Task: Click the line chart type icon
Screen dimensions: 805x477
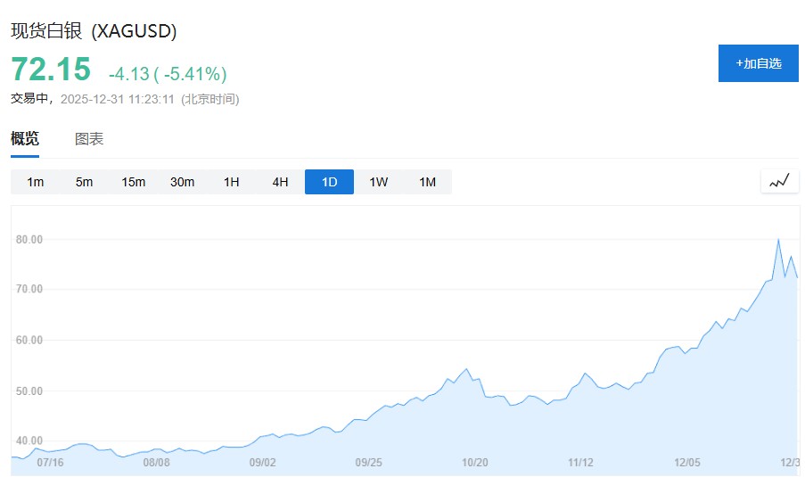Action: pos(779,181)
